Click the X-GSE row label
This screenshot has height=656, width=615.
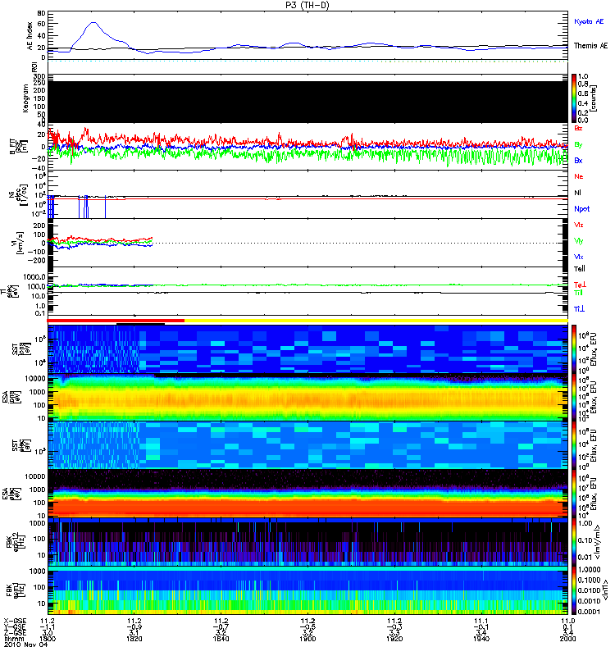pos(15,622)
